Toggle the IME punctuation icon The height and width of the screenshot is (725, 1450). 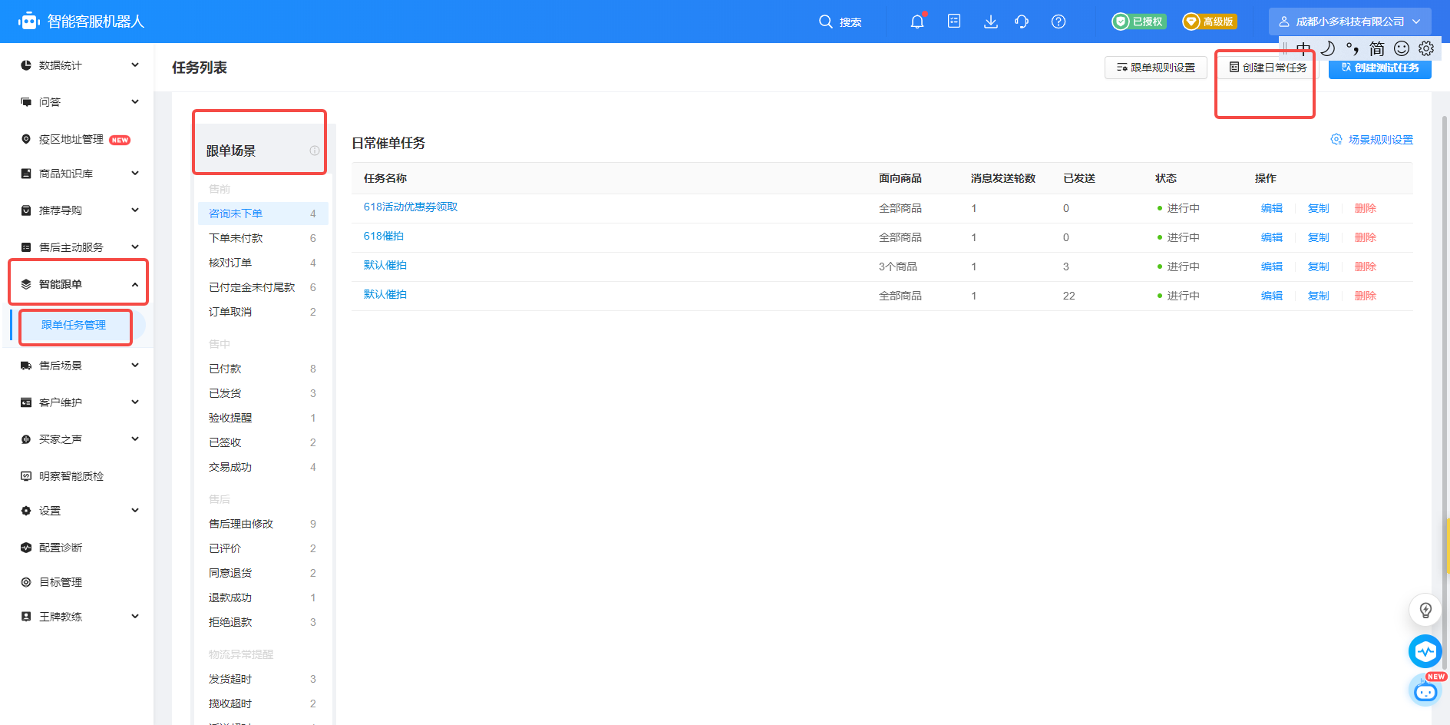[x=1353, y=48]
